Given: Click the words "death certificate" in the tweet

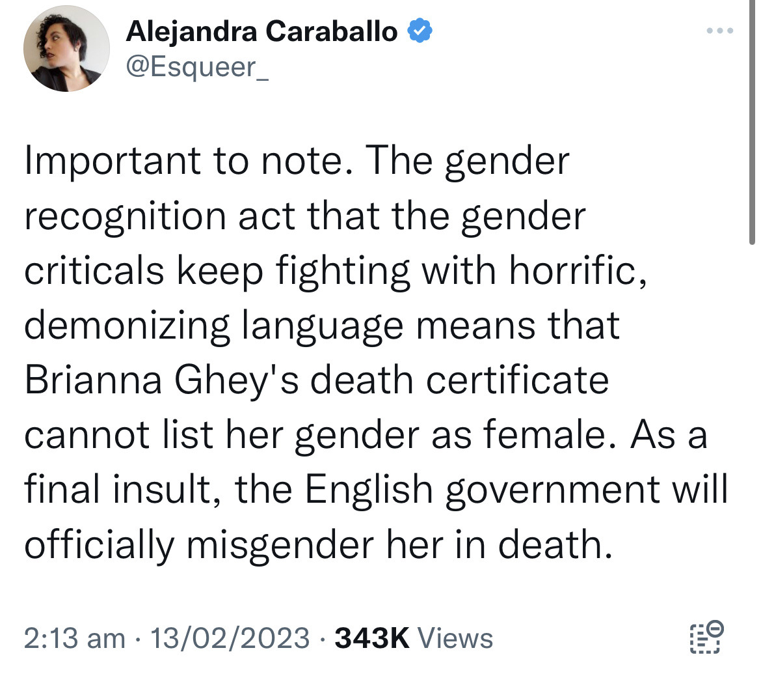Looking at the screenshot, I should (x=460, y=380).
